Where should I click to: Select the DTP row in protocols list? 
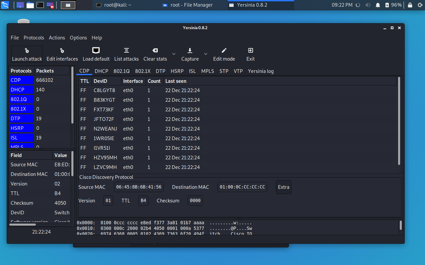22,119
